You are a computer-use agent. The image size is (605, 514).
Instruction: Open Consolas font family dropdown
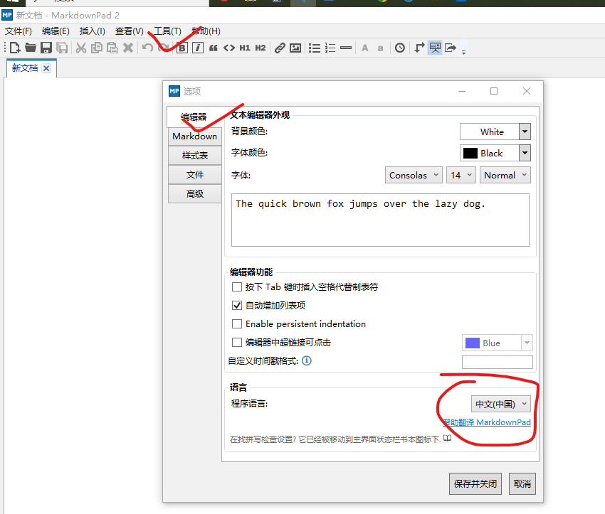point(414,176)
